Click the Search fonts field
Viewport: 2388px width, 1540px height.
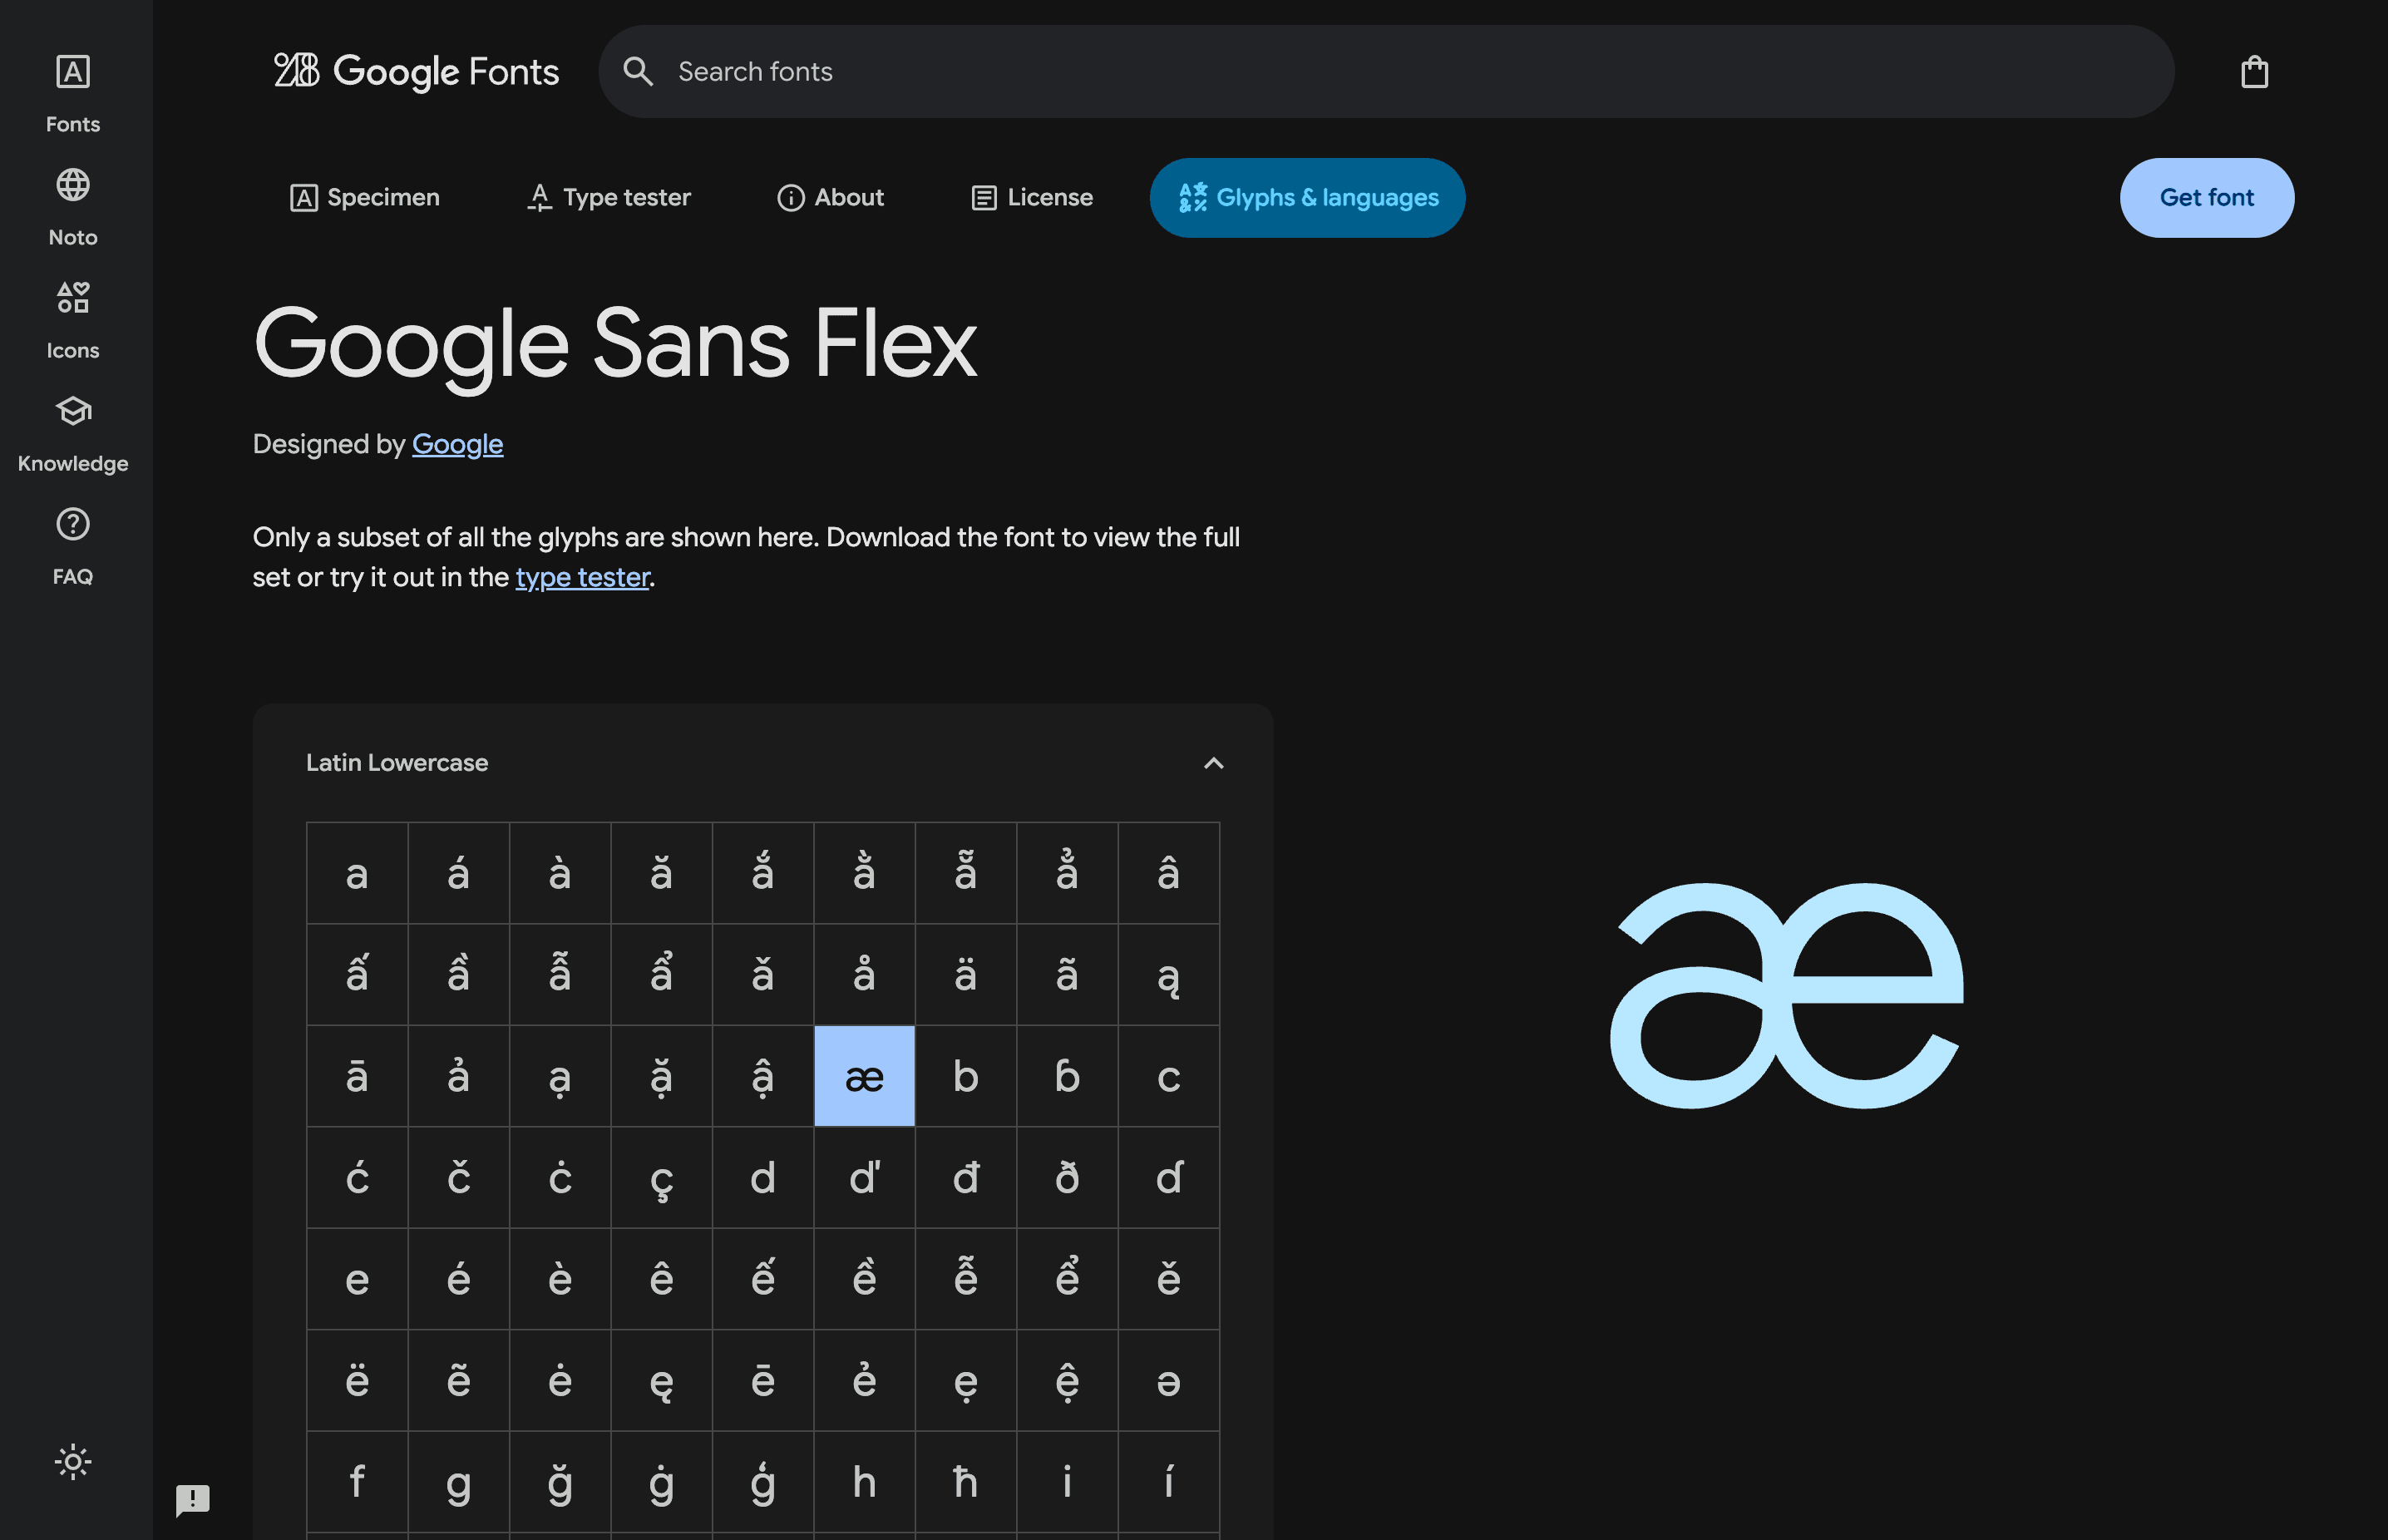(1400, 72)
